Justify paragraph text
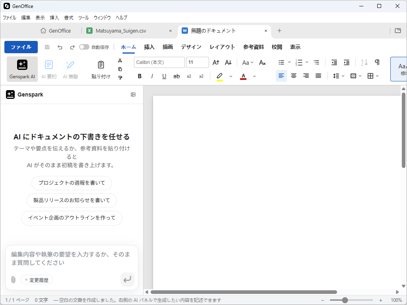 point(318,76)
